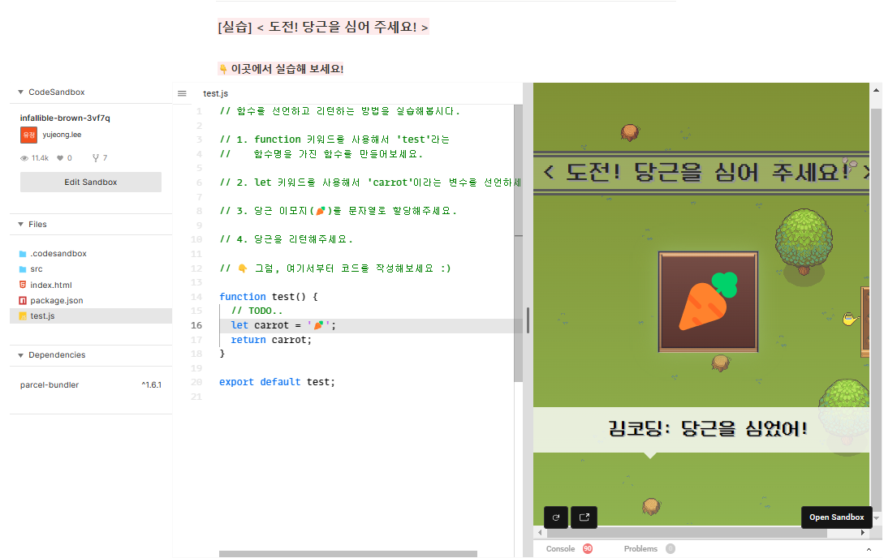Click the carrot in the soil plot
The image size is (884, 558).
[x=708, y=301]
